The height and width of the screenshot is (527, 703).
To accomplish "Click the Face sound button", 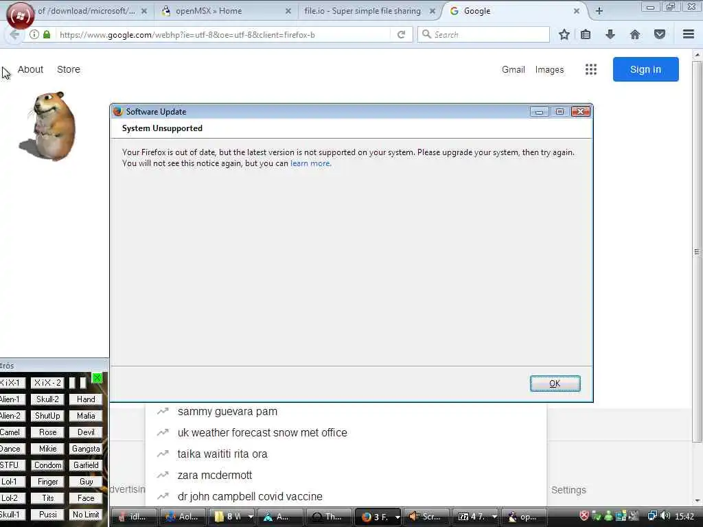I will 86,498.
